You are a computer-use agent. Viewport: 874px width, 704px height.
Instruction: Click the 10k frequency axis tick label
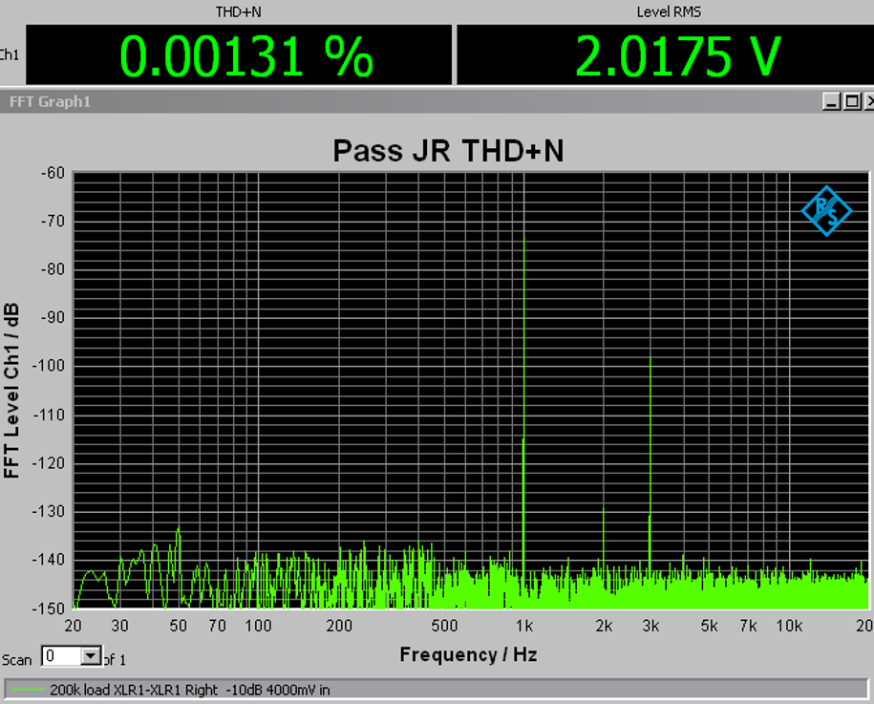[789, 626]
